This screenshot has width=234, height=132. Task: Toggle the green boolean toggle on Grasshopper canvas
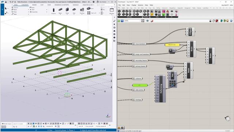(140, 85)
